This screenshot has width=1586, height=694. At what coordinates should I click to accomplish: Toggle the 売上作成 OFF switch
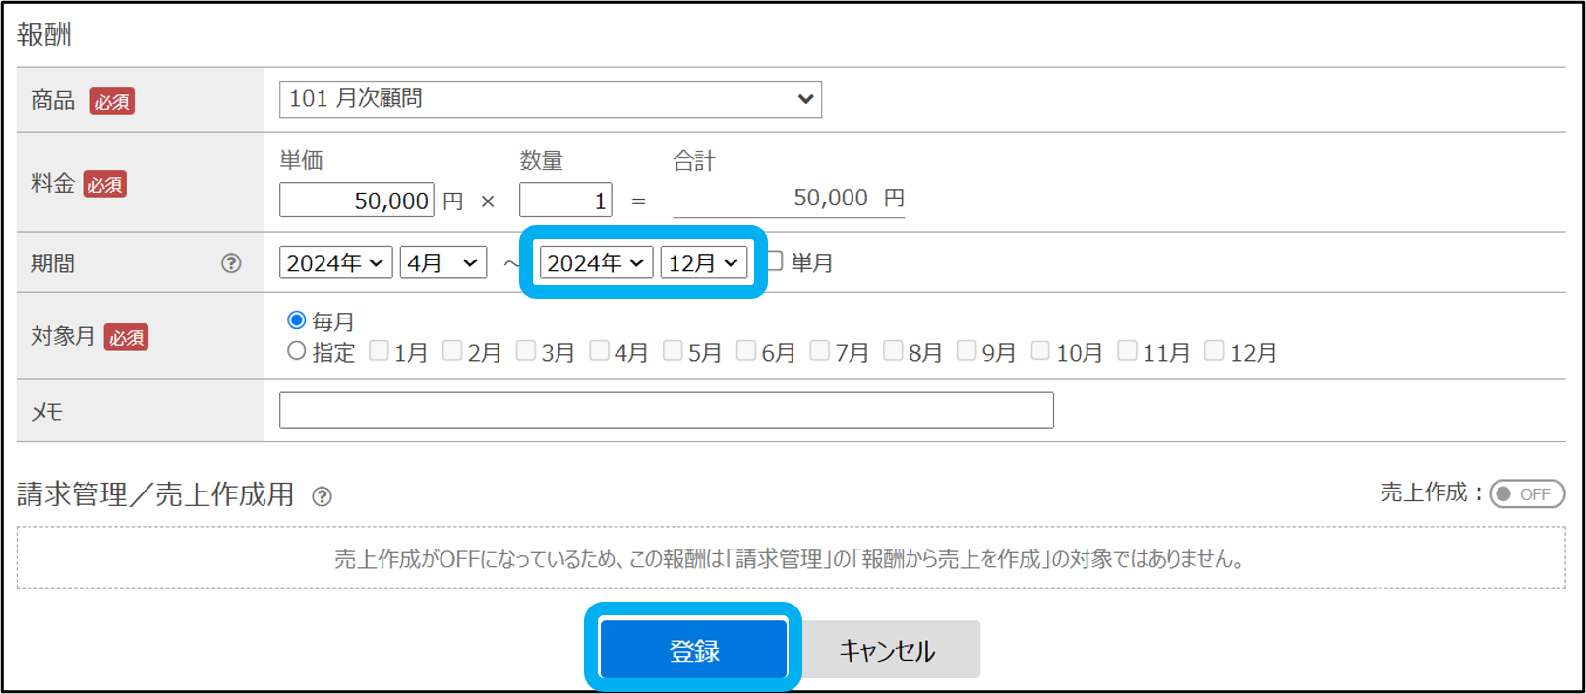tap(1526, 493)
